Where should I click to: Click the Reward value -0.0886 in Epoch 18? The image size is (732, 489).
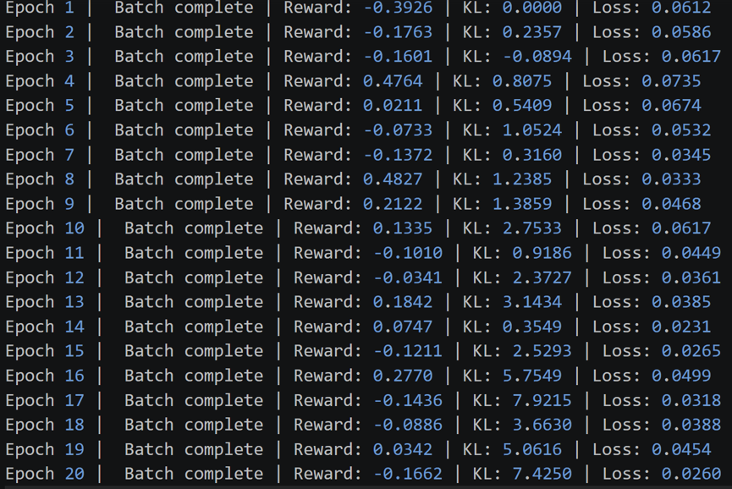(x=408, y=425)
